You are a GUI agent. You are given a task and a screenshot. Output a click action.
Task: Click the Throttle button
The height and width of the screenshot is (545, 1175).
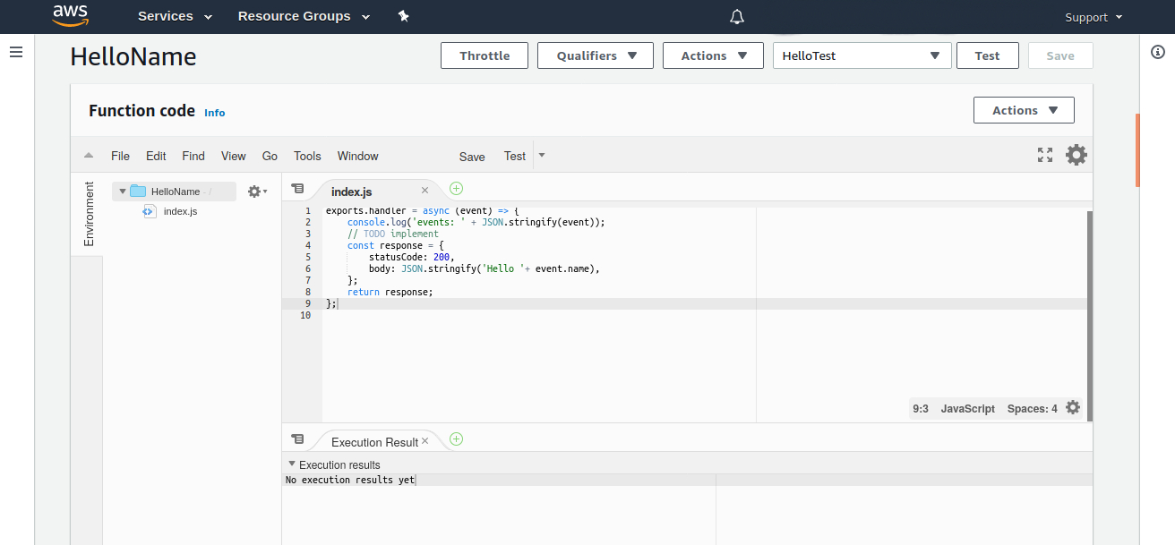[x=485, y=55]
